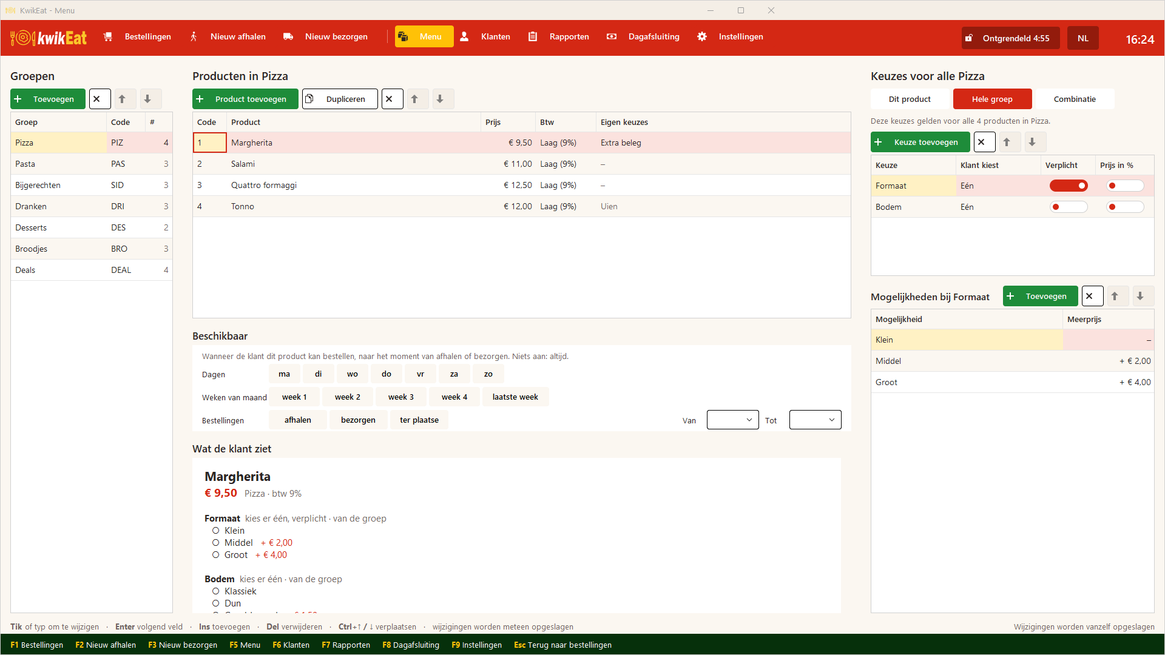Select the Klein radio option in preview
Viewport: 1165px width, 655px height.
pos(215,531)
